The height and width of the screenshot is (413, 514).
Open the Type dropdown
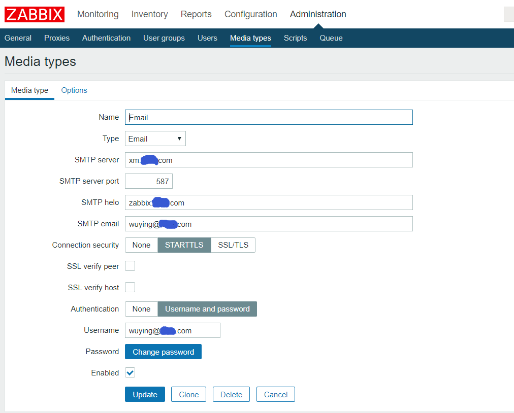155,139
